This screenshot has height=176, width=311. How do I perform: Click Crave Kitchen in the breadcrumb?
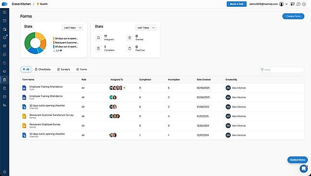click(21, 4)
